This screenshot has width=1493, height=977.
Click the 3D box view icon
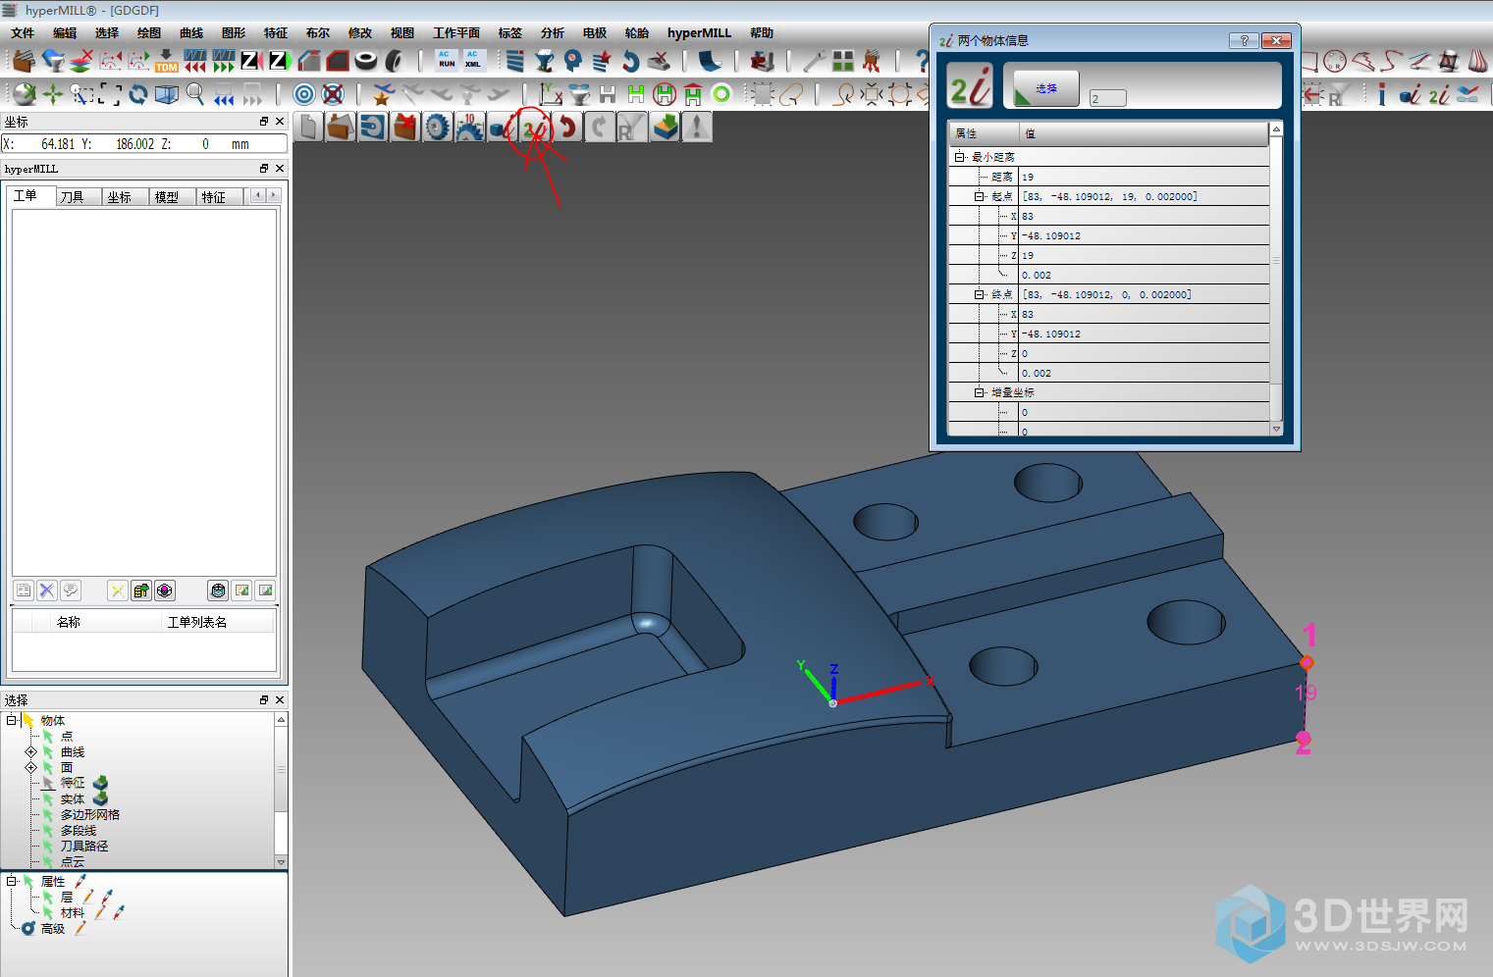coord(167,94)
